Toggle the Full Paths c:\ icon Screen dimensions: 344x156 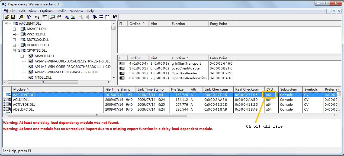pos(37,17)
